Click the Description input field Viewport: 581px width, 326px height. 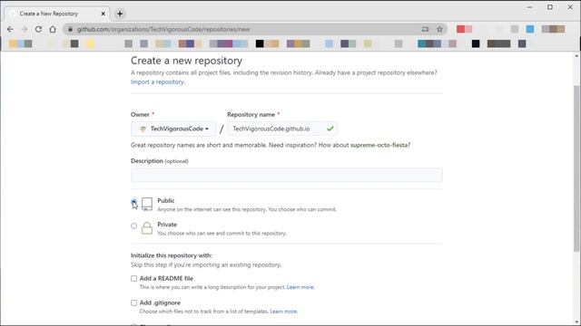point(287,175)
